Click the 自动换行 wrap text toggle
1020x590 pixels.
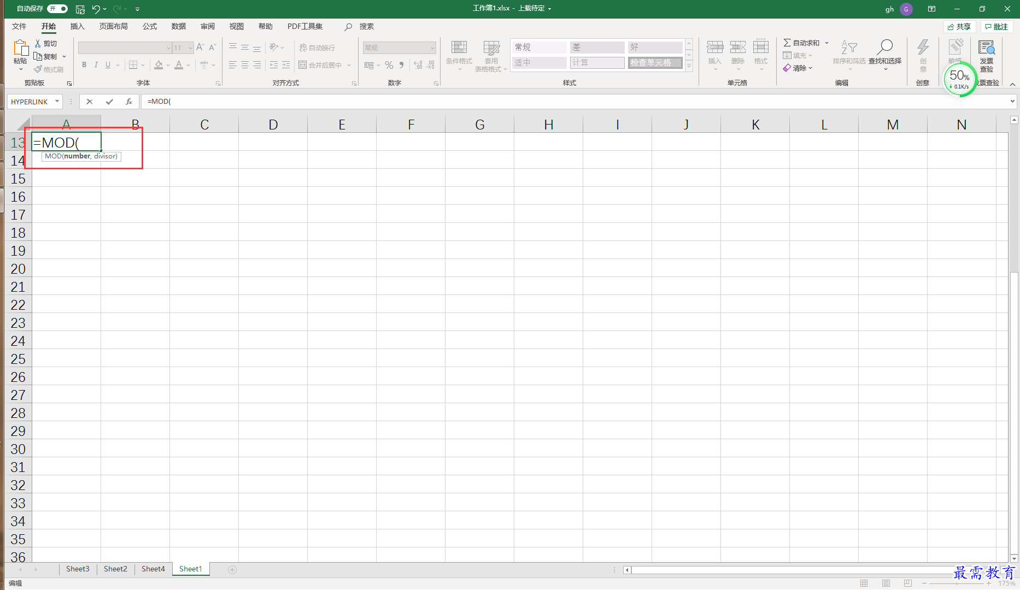tap(317, 48)
